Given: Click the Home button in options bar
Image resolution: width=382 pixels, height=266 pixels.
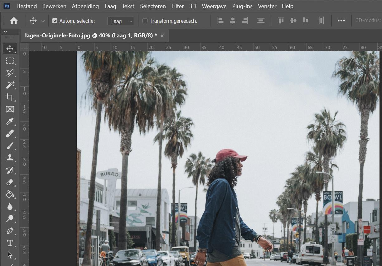Looking at the screenshot, I should point(14,21).
